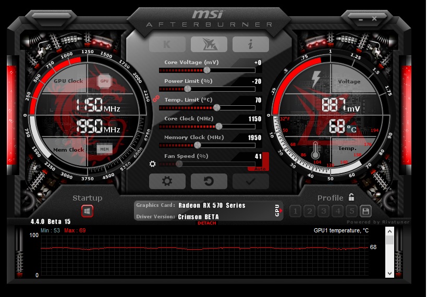This screenshot has width=427, height=297.
Task: Click the lightning bolt voltage icon
Action: pyautogui.click(x=316, y=79)
